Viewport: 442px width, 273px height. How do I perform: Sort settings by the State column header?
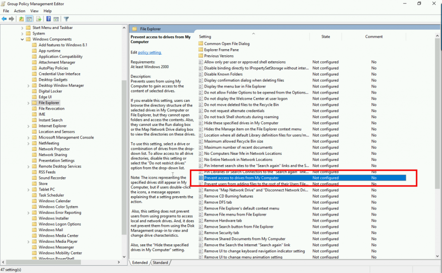pyautogui.click(x=325, y=36)
